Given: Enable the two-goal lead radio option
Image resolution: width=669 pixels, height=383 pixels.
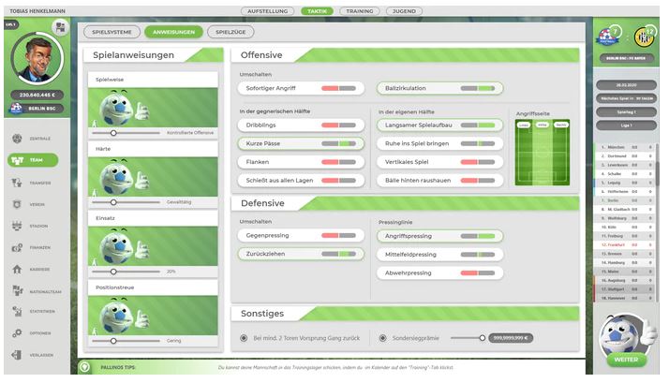Looking at the screenshot, I should pos(245,337).
